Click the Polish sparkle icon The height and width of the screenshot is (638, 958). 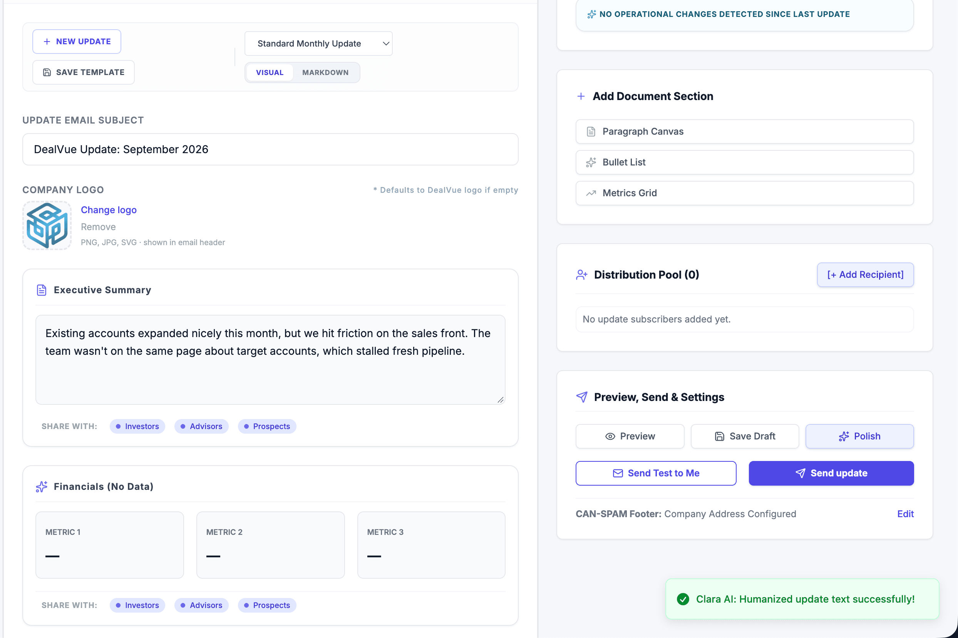click(x=844, y=436)
